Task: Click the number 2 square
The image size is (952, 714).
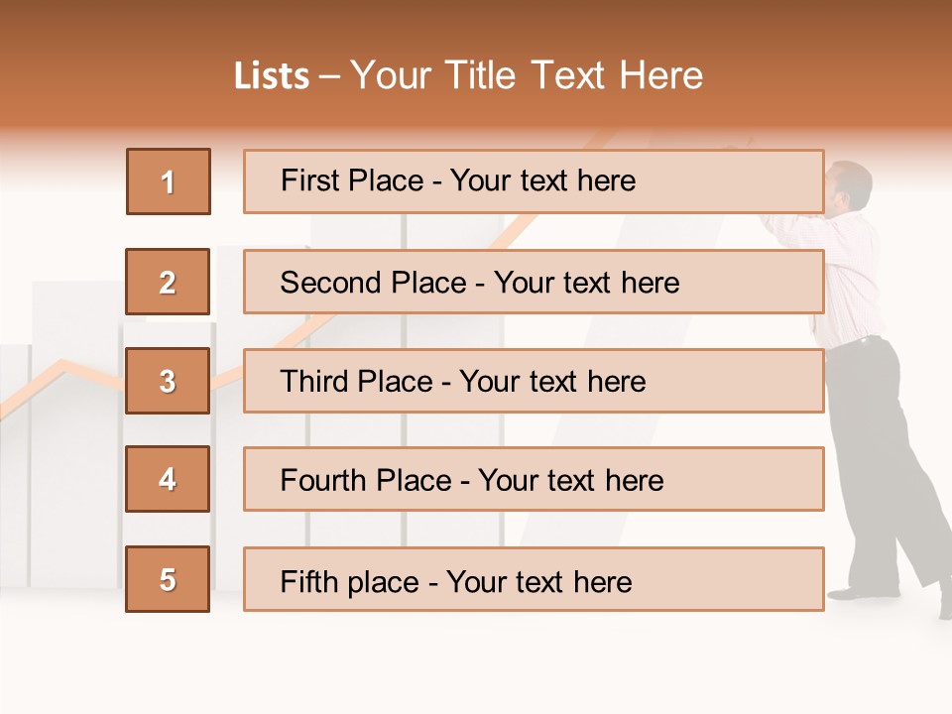Action: (169, 282)
